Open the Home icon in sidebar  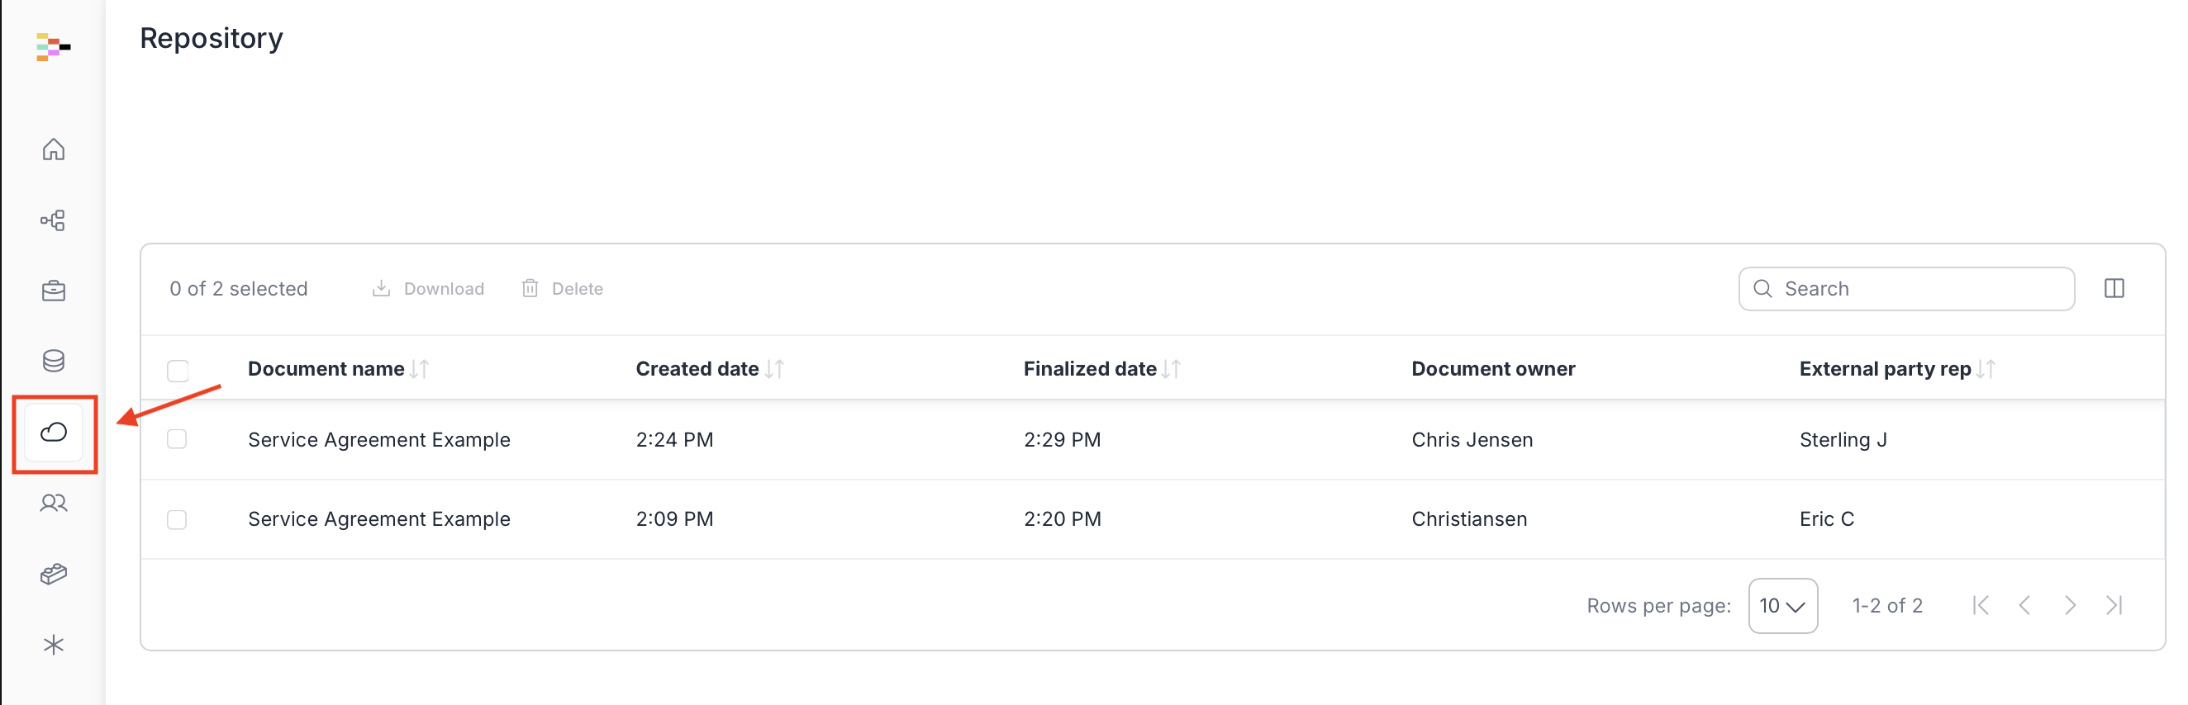coord(54,149)
